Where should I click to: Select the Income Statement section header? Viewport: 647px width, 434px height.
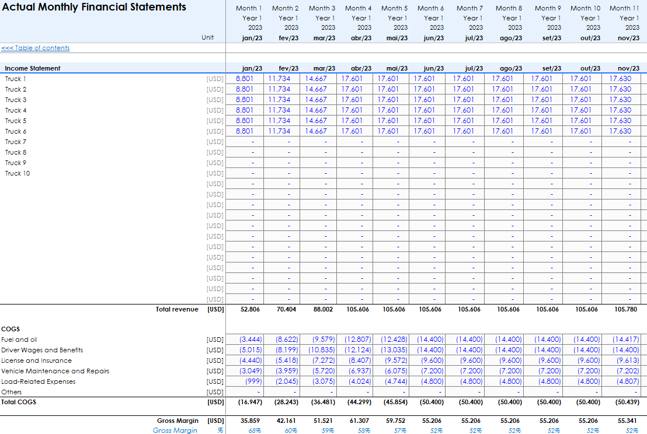tap(33, 68)
